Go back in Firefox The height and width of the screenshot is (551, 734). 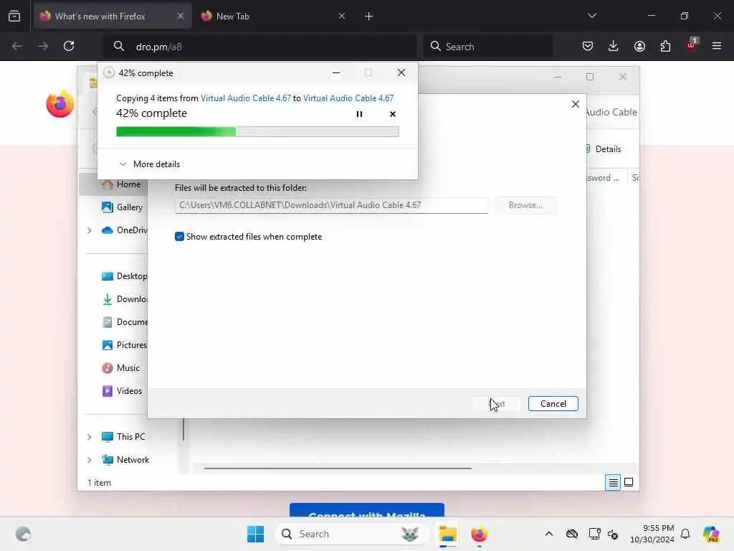click(17, 46)
